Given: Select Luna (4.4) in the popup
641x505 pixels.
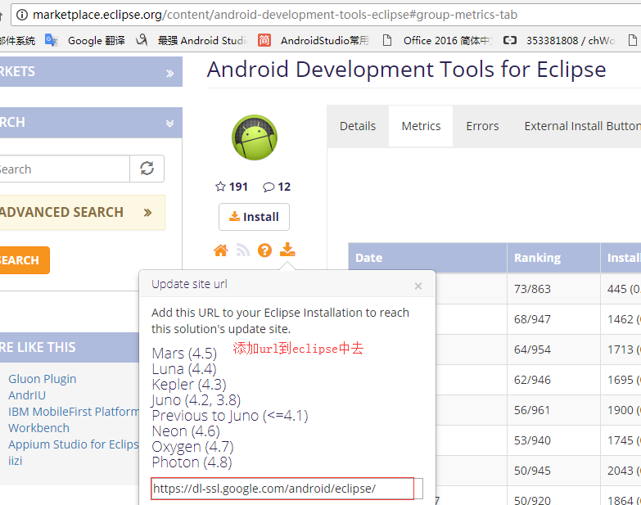Looking at the screenshot, I should pyautogui.click(x=184, y=368).
